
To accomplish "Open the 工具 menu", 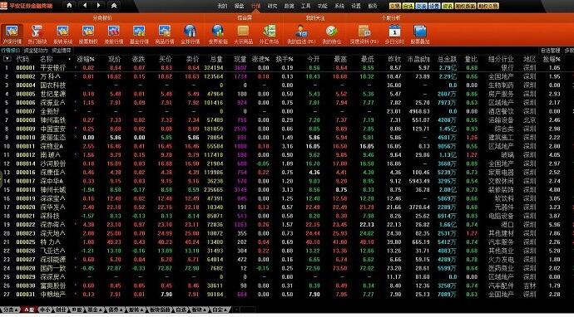I will point(305,6).
